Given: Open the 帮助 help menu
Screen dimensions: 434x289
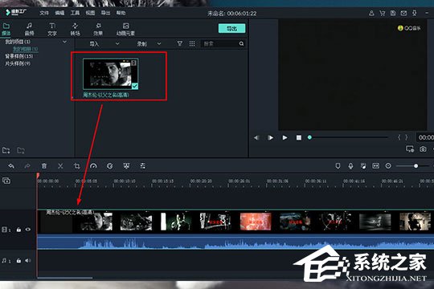Looking at the screenshot, I should pos(121,13).
